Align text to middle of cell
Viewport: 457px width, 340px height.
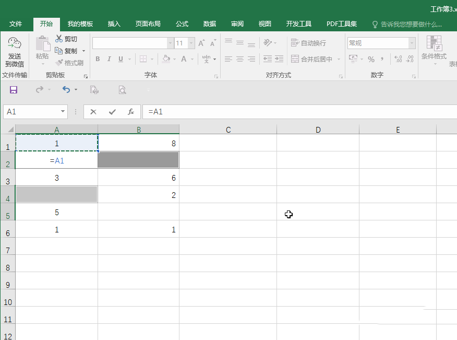240,43
